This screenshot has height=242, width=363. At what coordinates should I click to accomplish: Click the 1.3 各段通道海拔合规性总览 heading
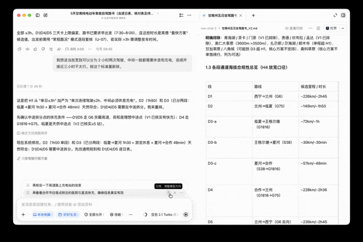246,68
